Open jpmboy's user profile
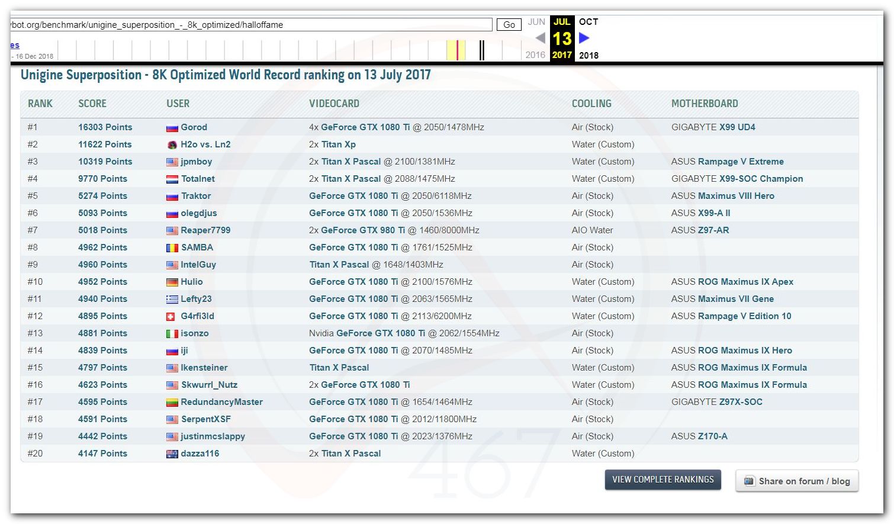This screenshot has height=524, width=894. coord(197,162)
